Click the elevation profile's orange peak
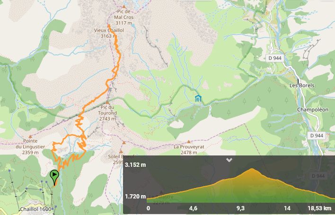The height and width of the screenshot is (215, 335). [x=252, y=170]
